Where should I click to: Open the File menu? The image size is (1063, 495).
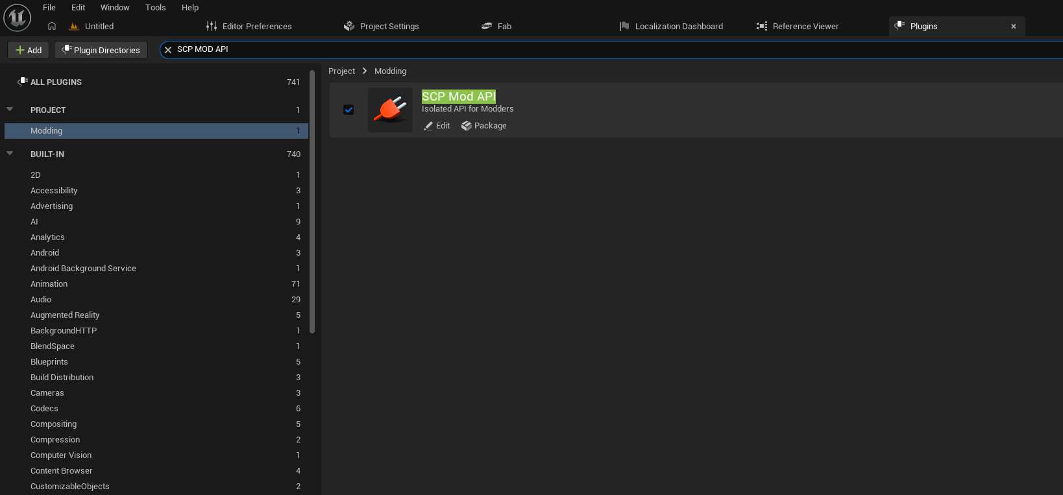tap(49, 8)
